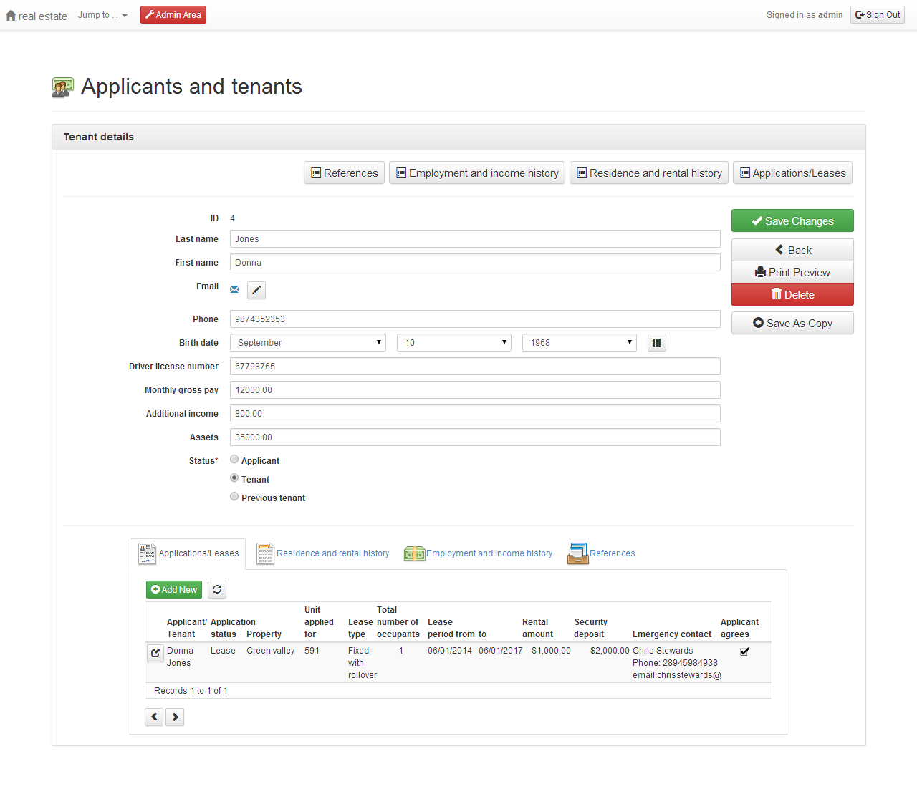917x809 pixels.
Task: Select the Tenant status radio button
Action: point(234,478)
